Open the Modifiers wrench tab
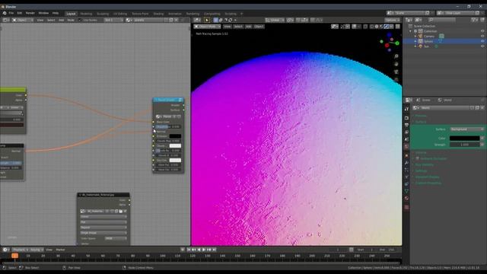487x274 pixels. [x=406, y=162]
